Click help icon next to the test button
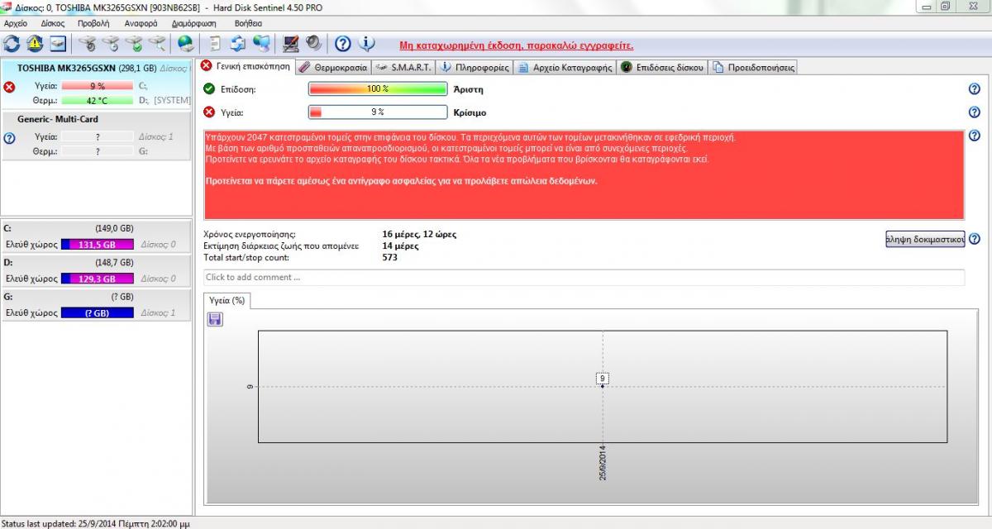The height and width of the screenshot is (529, 992). click(x=974, y=239)
